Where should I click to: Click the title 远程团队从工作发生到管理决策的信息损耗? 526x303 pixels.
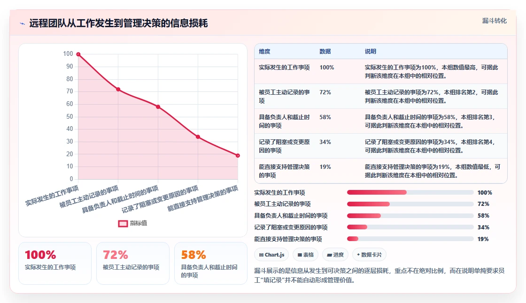click(118, 23)
